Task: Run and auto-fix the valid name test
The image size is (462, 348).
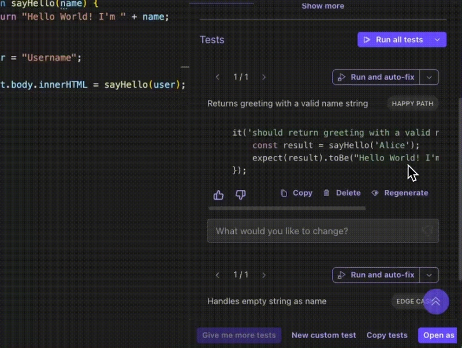Action: (x=376, y=77)
